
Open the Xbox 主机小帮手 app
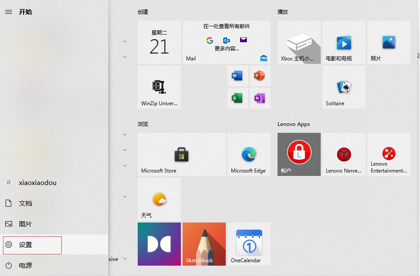(x=299, y=42)
